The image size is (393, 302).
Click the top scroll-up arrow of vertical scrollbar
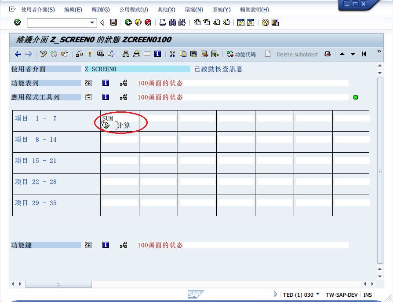point(380,66)
